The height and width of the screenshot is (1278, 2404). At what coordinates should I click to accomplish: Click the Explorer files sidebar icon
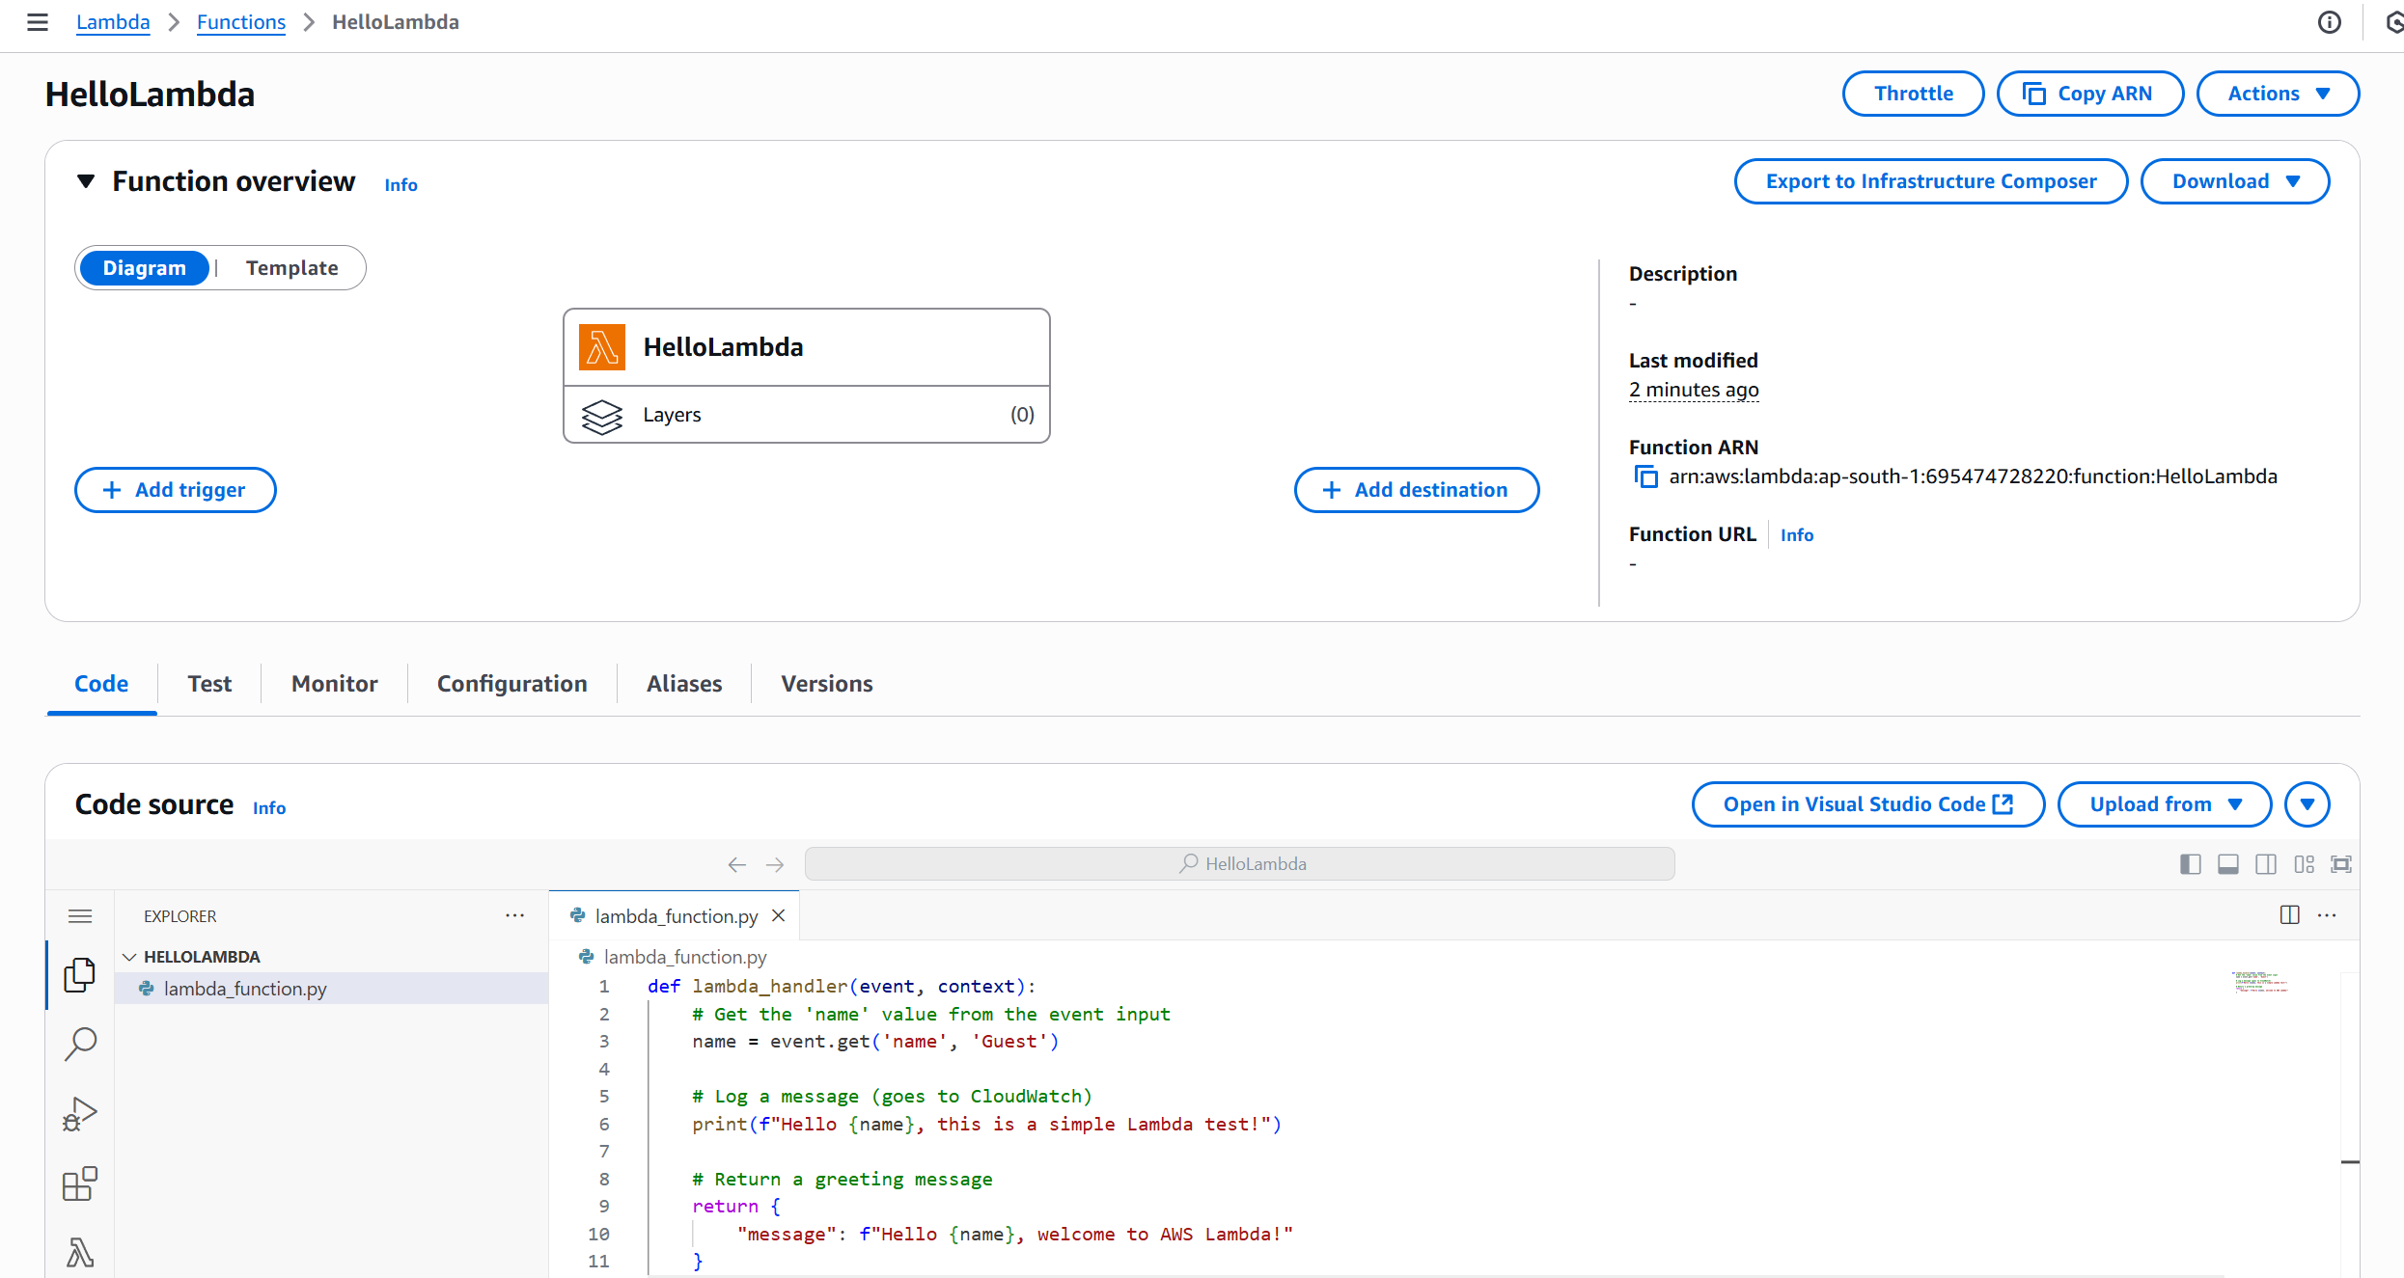[80, 974]
